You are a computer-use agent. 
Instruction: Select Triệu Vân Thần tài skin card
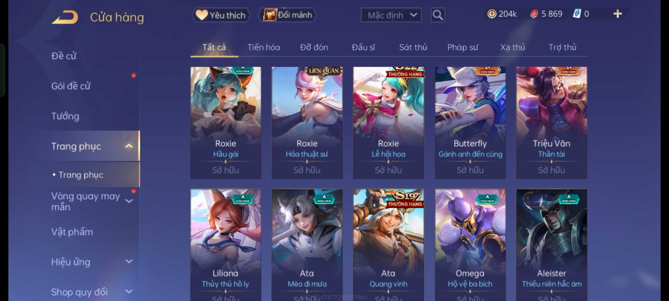(x=552, y=123)
